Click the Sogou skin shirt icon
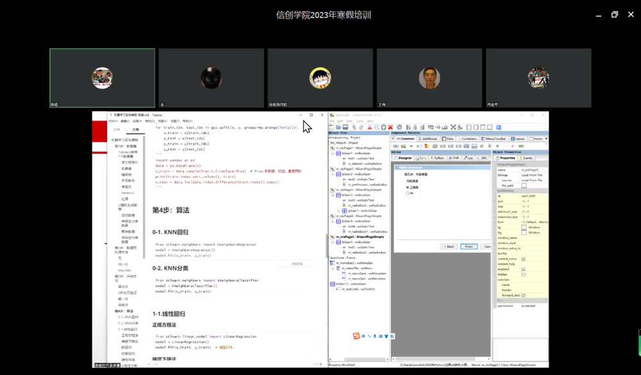Image resolution: width=641 pixels, height=375 pixels. click(x=386, y=336)
